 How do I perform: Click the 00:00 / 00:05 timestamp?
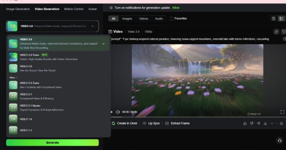point(130,112)
